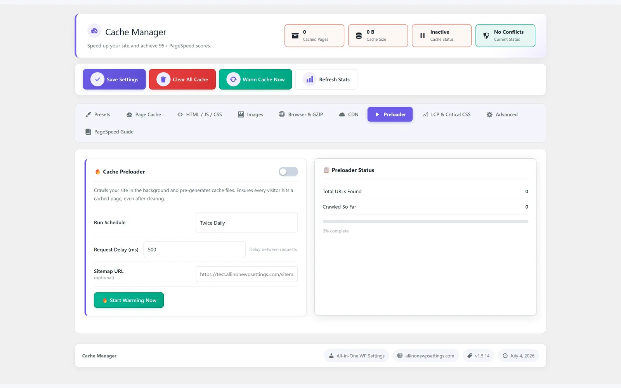621x388 pixels.
Task: Open the PageSpeed Guide tab
Action: pos(109,132)
